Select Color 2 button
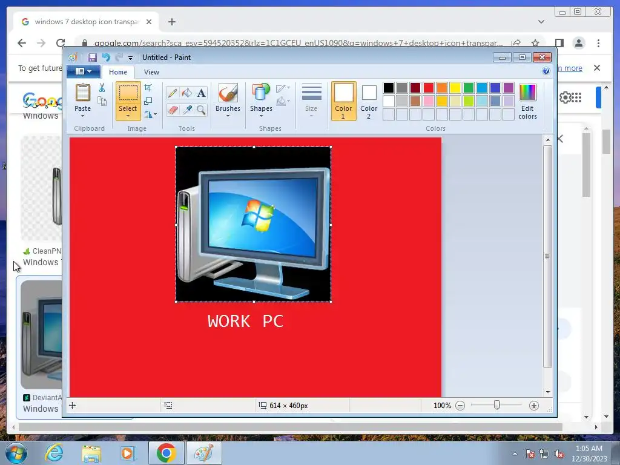Viewport: 620px width, 465px height. click(x=369, y=101)
